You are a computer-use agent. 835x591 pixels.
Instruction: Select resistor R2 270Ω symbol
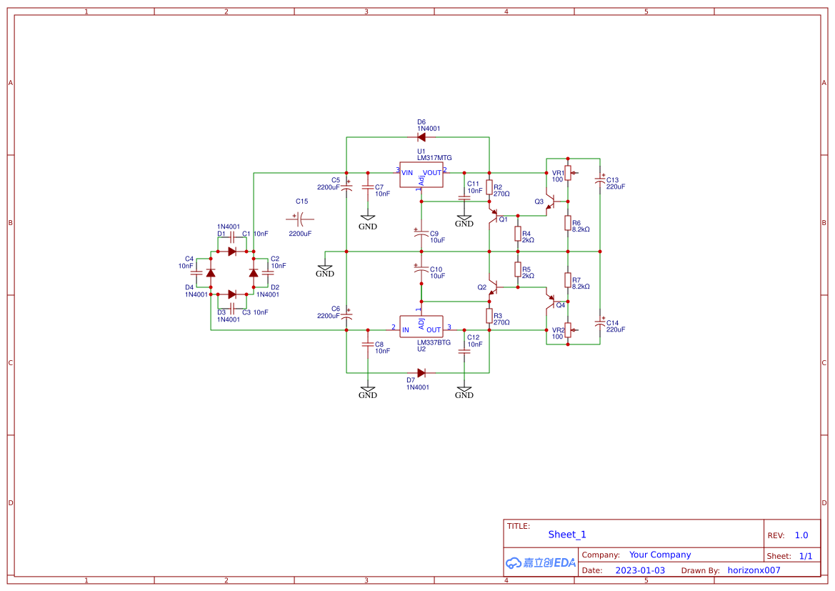tap(489, 187)
